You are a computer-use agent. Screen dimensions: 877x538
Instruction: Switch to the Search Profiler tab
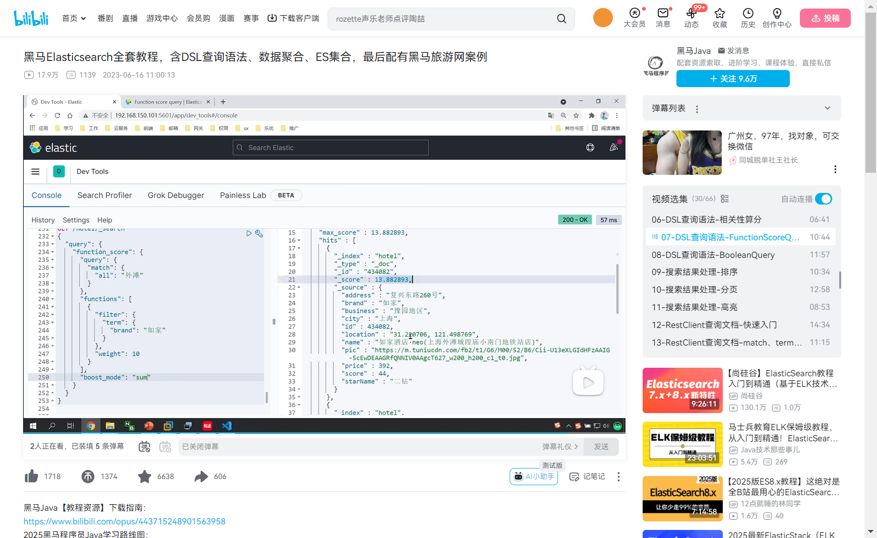(x=104, y=195)
